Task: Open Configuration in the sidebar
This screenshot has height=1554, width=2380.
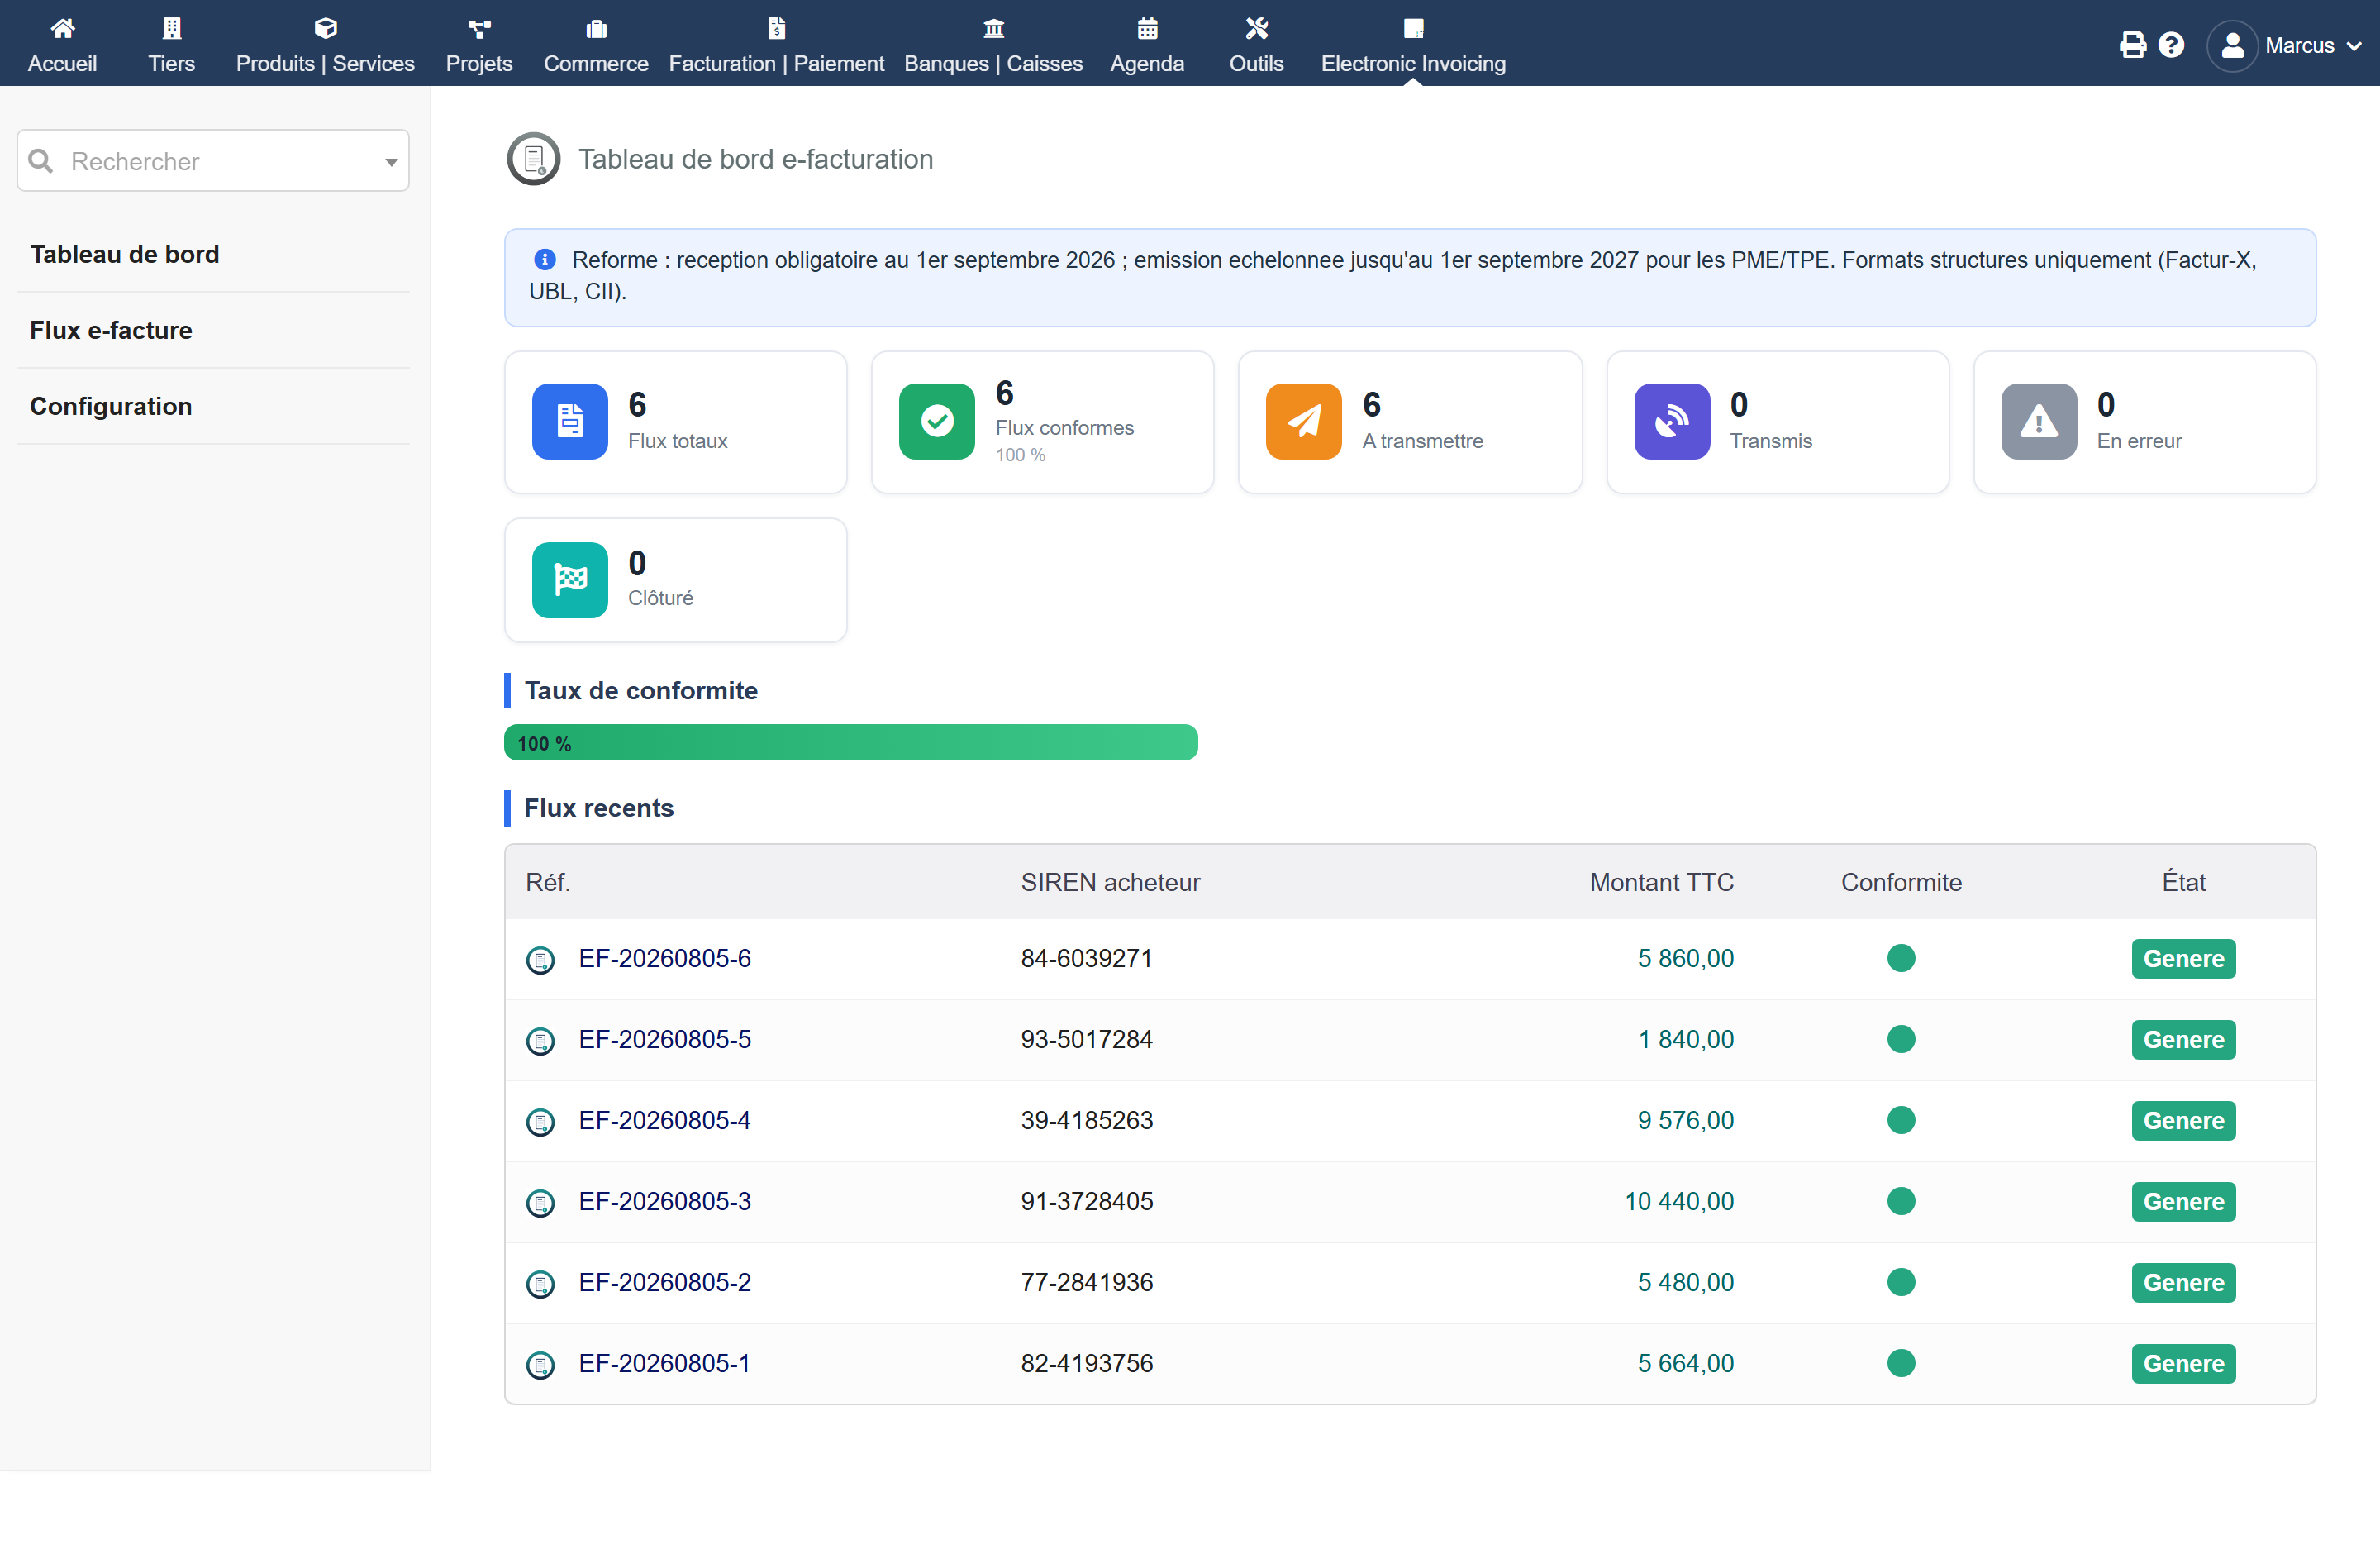Action: click(111, 406)
